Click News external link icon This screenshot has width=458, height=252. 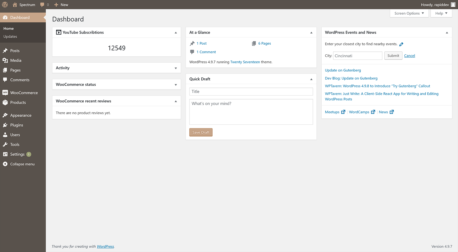[x=392, y=112]
